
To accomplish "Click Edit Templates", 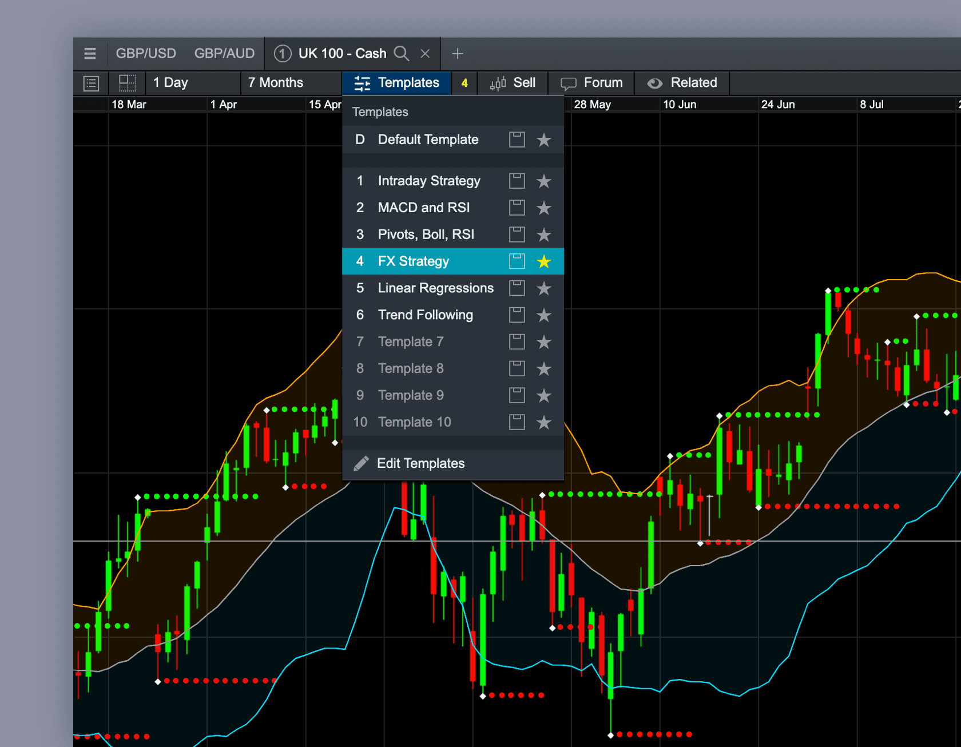I will pos(420,463).
